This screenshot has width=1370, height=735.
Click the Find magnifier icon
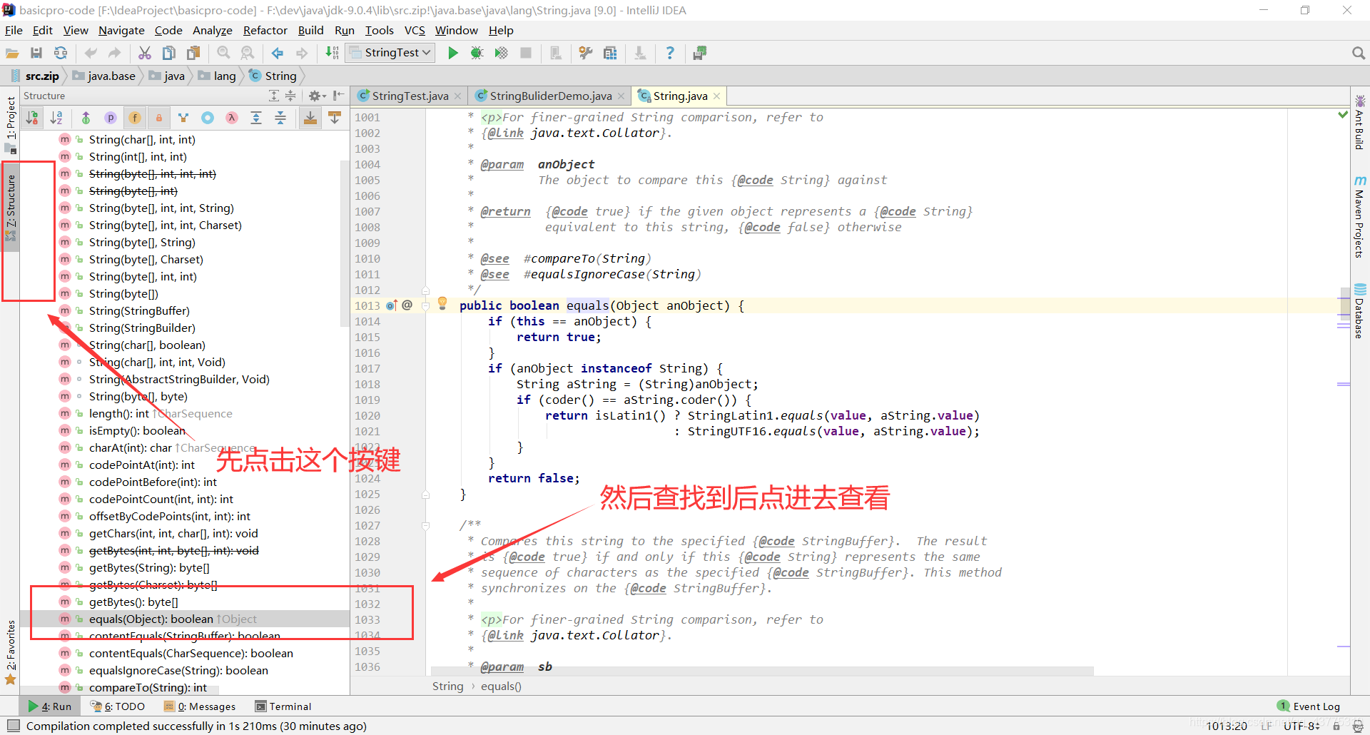(223, 53)
